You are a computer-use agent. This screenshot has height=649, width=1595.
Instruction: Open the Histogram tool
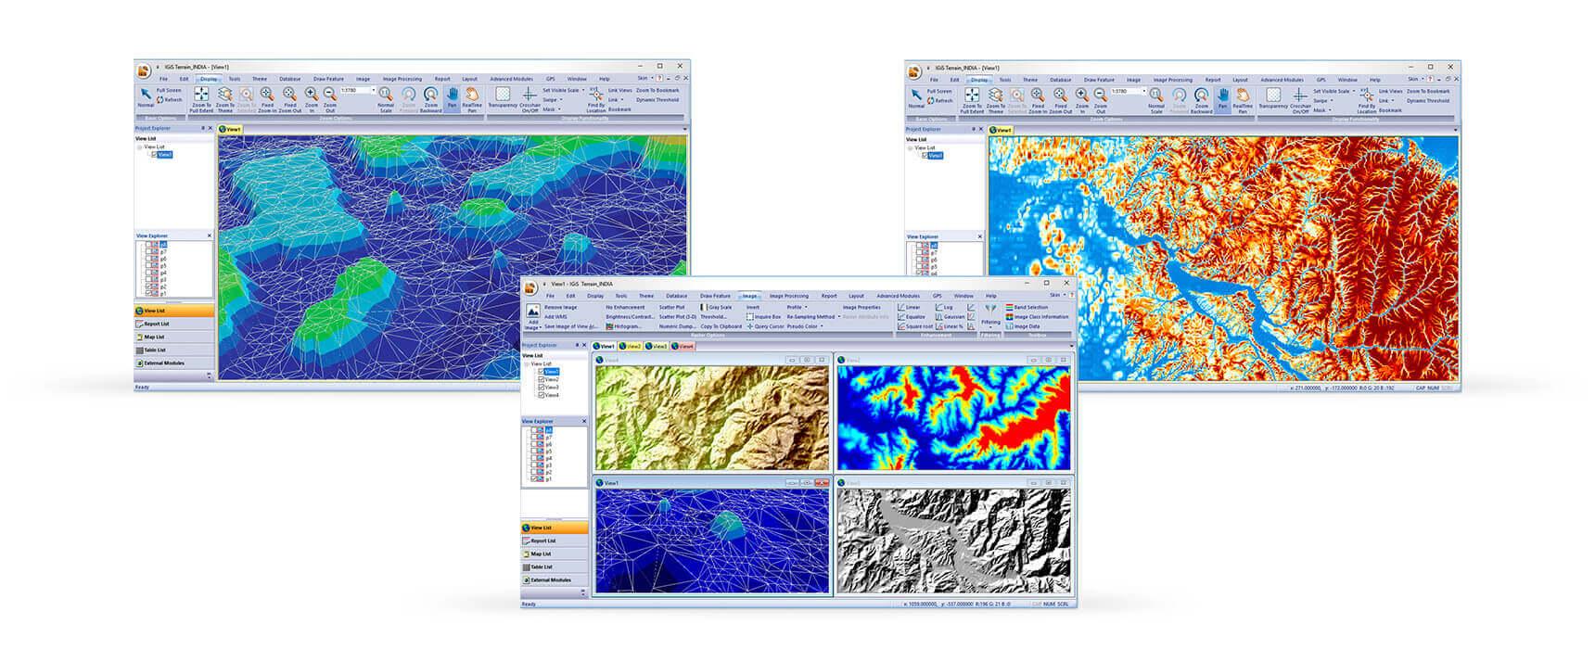click(626, 326)
